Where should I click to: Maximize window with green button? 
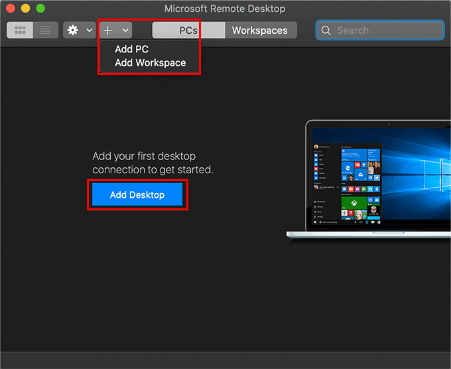click(40, 9)
